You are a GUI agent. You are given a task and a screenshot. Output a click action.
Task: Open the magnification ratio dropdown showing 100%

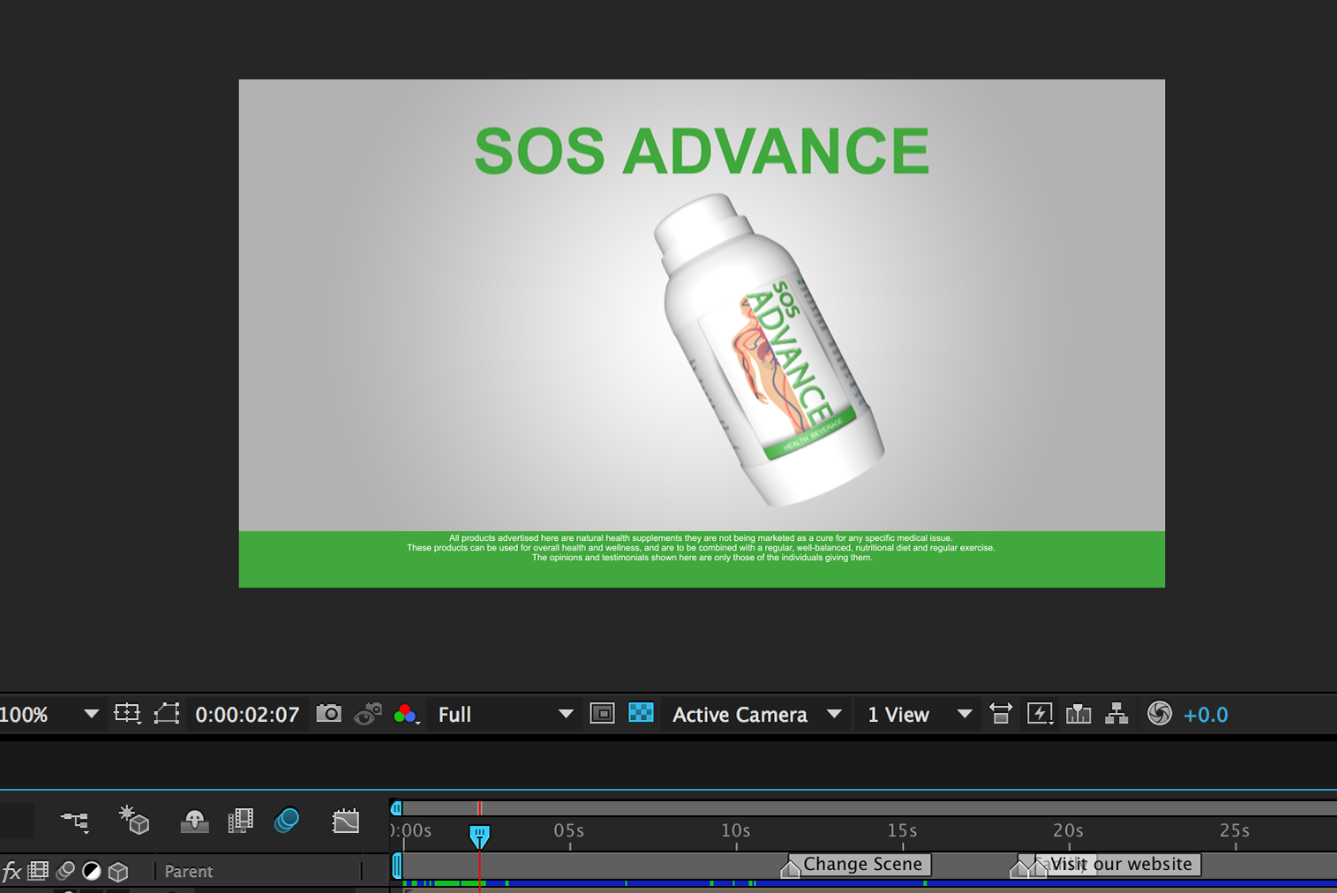pyautogui.click(x=49, y=714)
